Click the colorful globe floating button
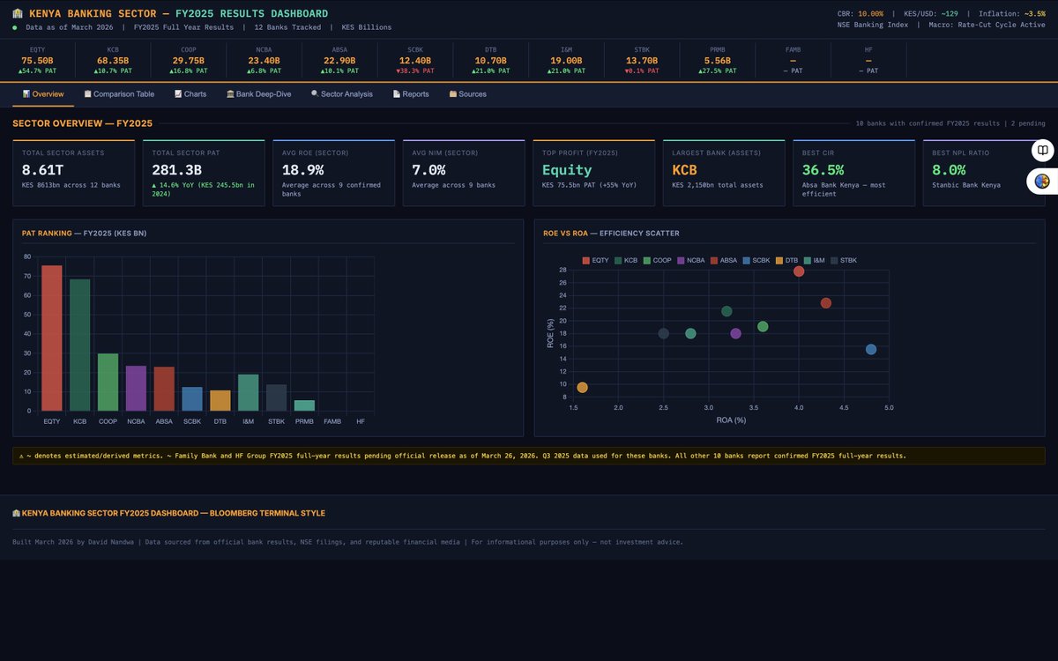 (1043, 182)
